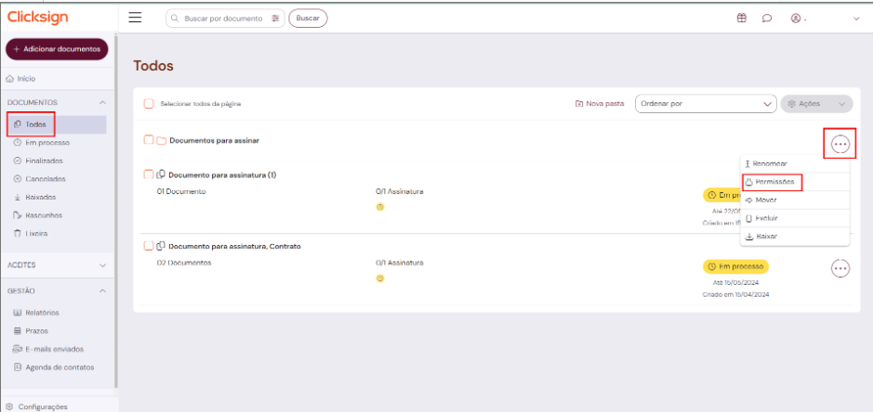Viewport: 873px width, 412px height.
Task: Open search filter options icon
Action: pyautogui.click(x=275, y=18)
